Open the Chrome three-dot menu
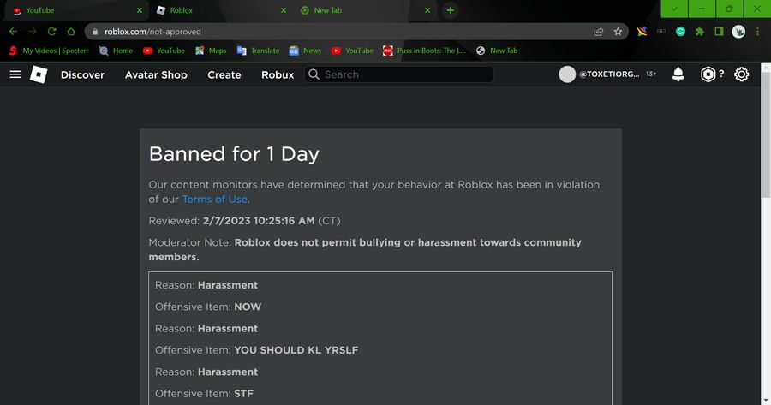Viewport: 771px width, 405px height. coord(758,32)
